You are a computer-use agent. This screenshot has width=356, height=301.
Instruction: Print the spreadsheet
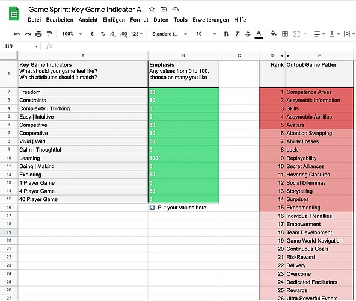pyautogui.click(x=38, y=34)
